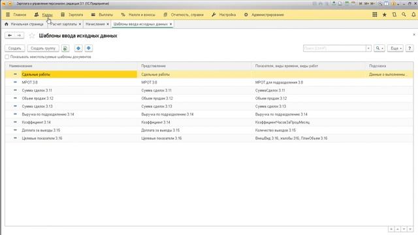The width and height of the screenshot is (418, 235).
Task: Open the Администрирование section
Action: [x=268, y=14]
